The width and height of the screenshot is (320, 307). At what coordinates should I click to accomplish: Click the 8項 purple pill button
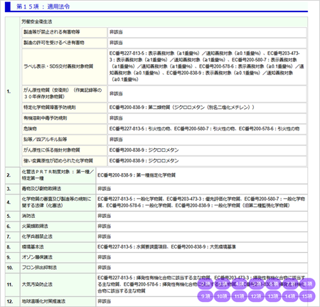coord(307,284)
